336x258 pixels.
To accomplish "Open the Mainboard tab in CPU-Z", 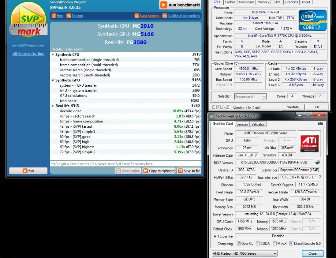I will tap(246, 2).
